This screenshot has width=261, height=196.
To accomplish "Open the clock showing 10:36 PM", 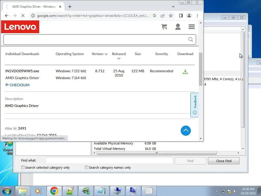I will point(248,191).
